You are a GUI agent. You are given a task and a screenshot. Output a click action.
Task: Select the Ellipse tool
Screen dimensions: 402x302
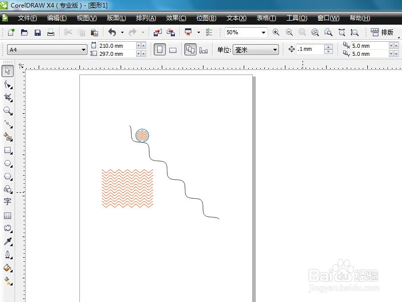(x=8, y=164)
